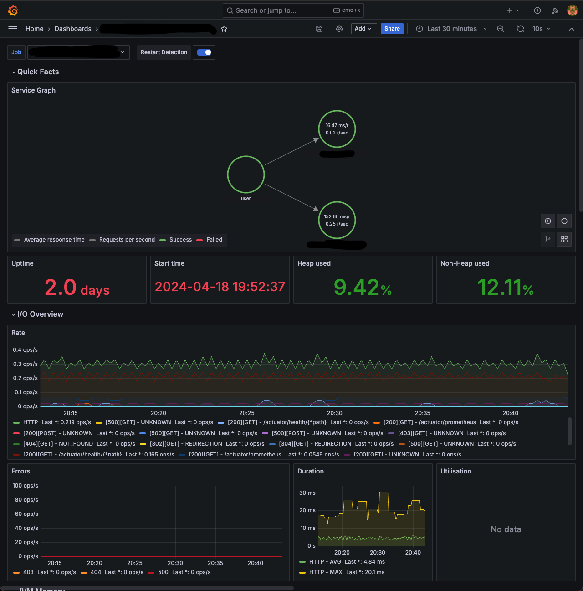The height and width of the screenshot is (591, 583).
Task: Open dashboard settings gear icon
Action: [x=339, y=29]
